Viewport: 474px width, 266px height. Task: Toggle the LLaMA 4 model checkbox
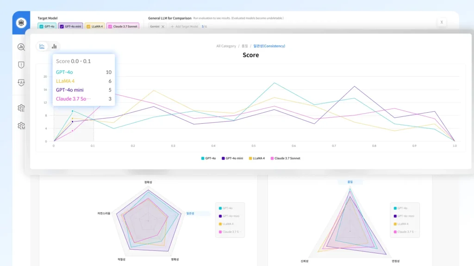[89, 26]
